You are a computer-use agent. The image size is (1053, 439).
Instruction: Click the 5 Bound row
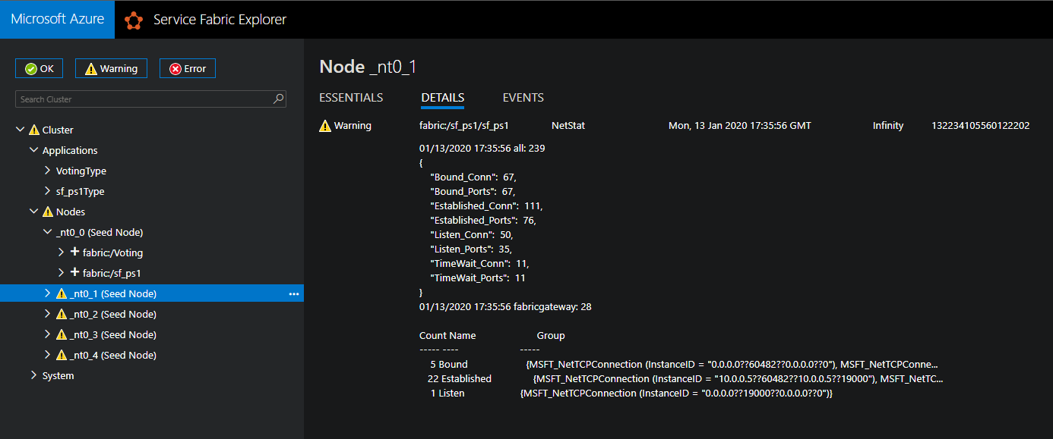point(683,365)
